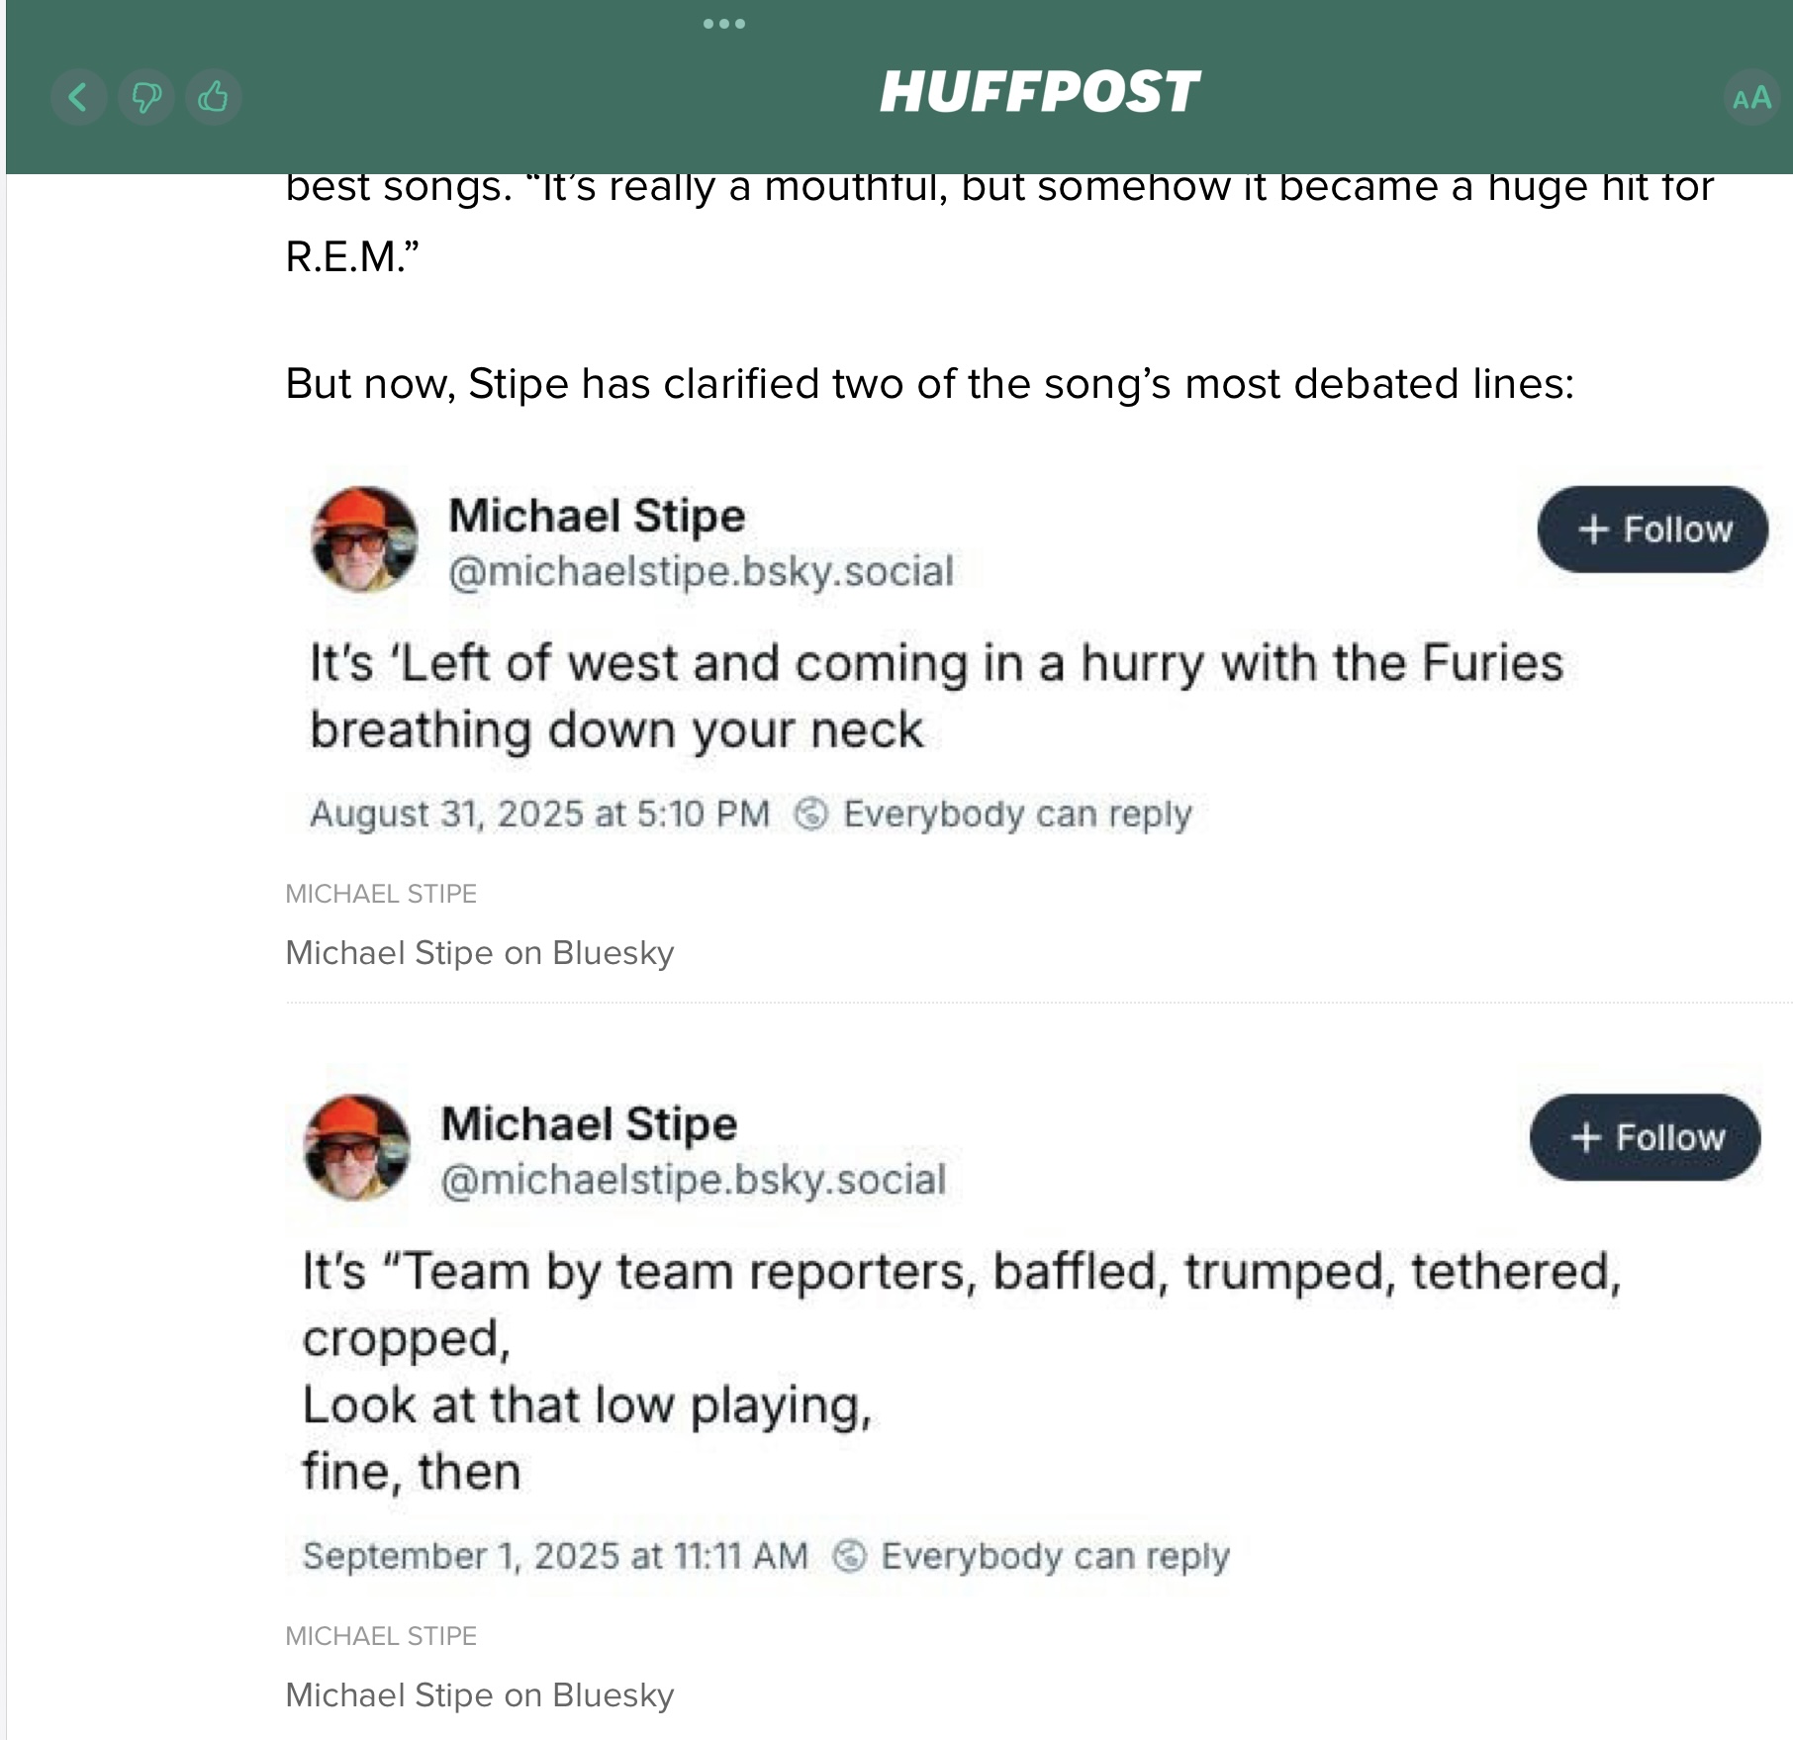Click the August 31, 2025 timestamp

539,814
